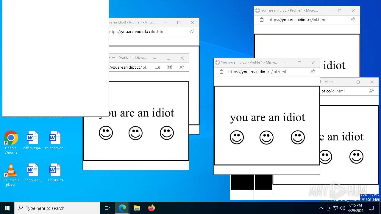Viewport: 381px width, 214px height.
Task: Select the londoneac... Word document icon
Action: point(33,173)
